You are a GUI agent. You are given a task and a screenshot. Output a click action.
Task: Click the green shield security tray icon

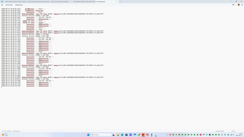pos(207,135)
